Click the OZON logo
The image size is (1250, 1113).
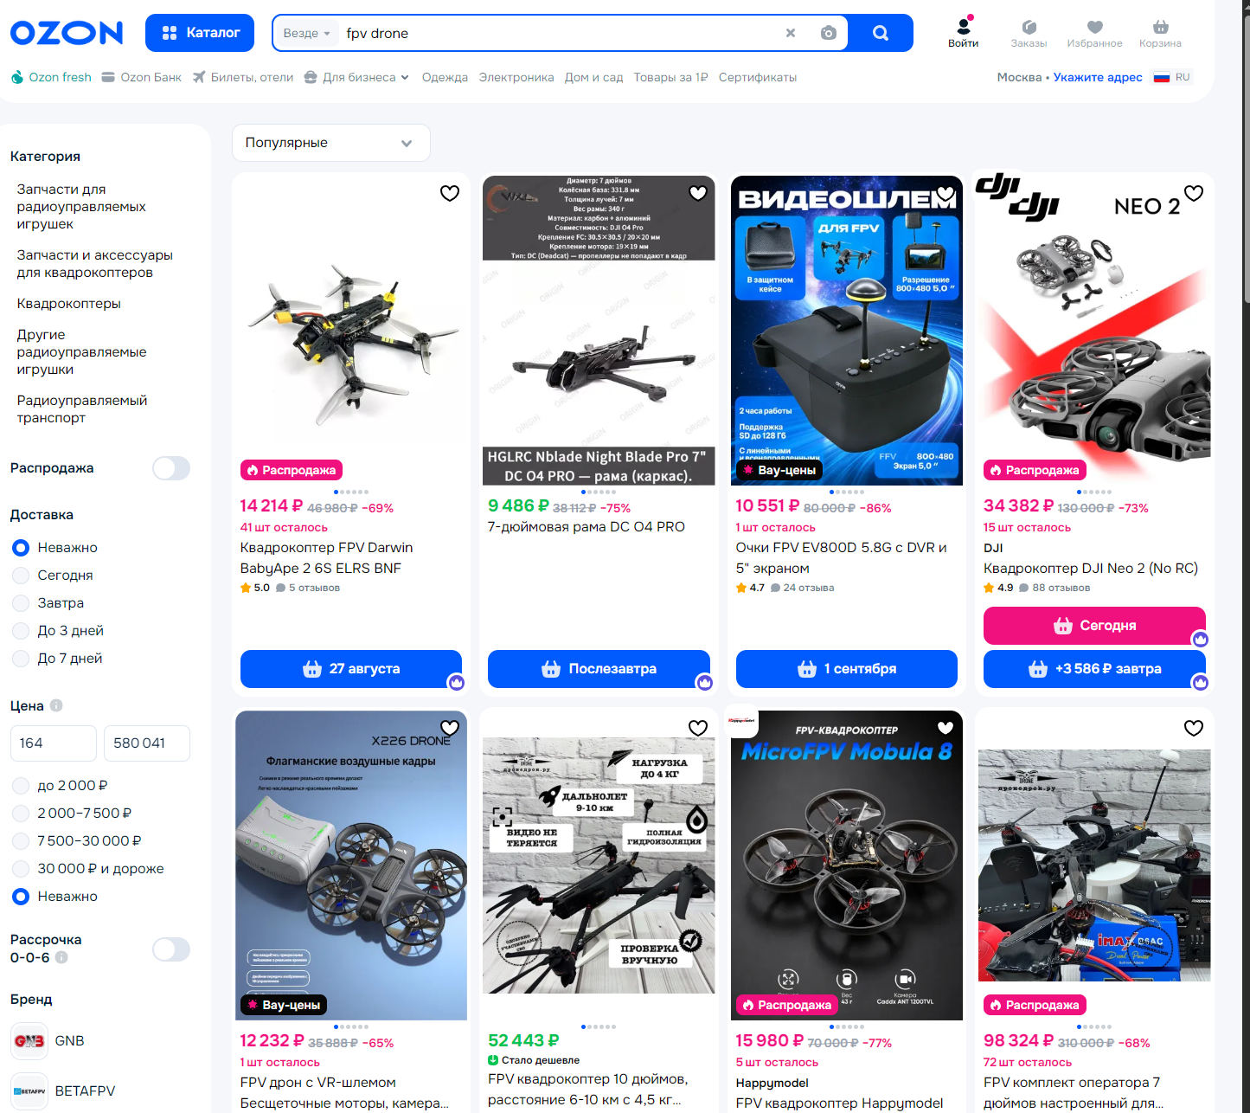[x=67, y=33]
